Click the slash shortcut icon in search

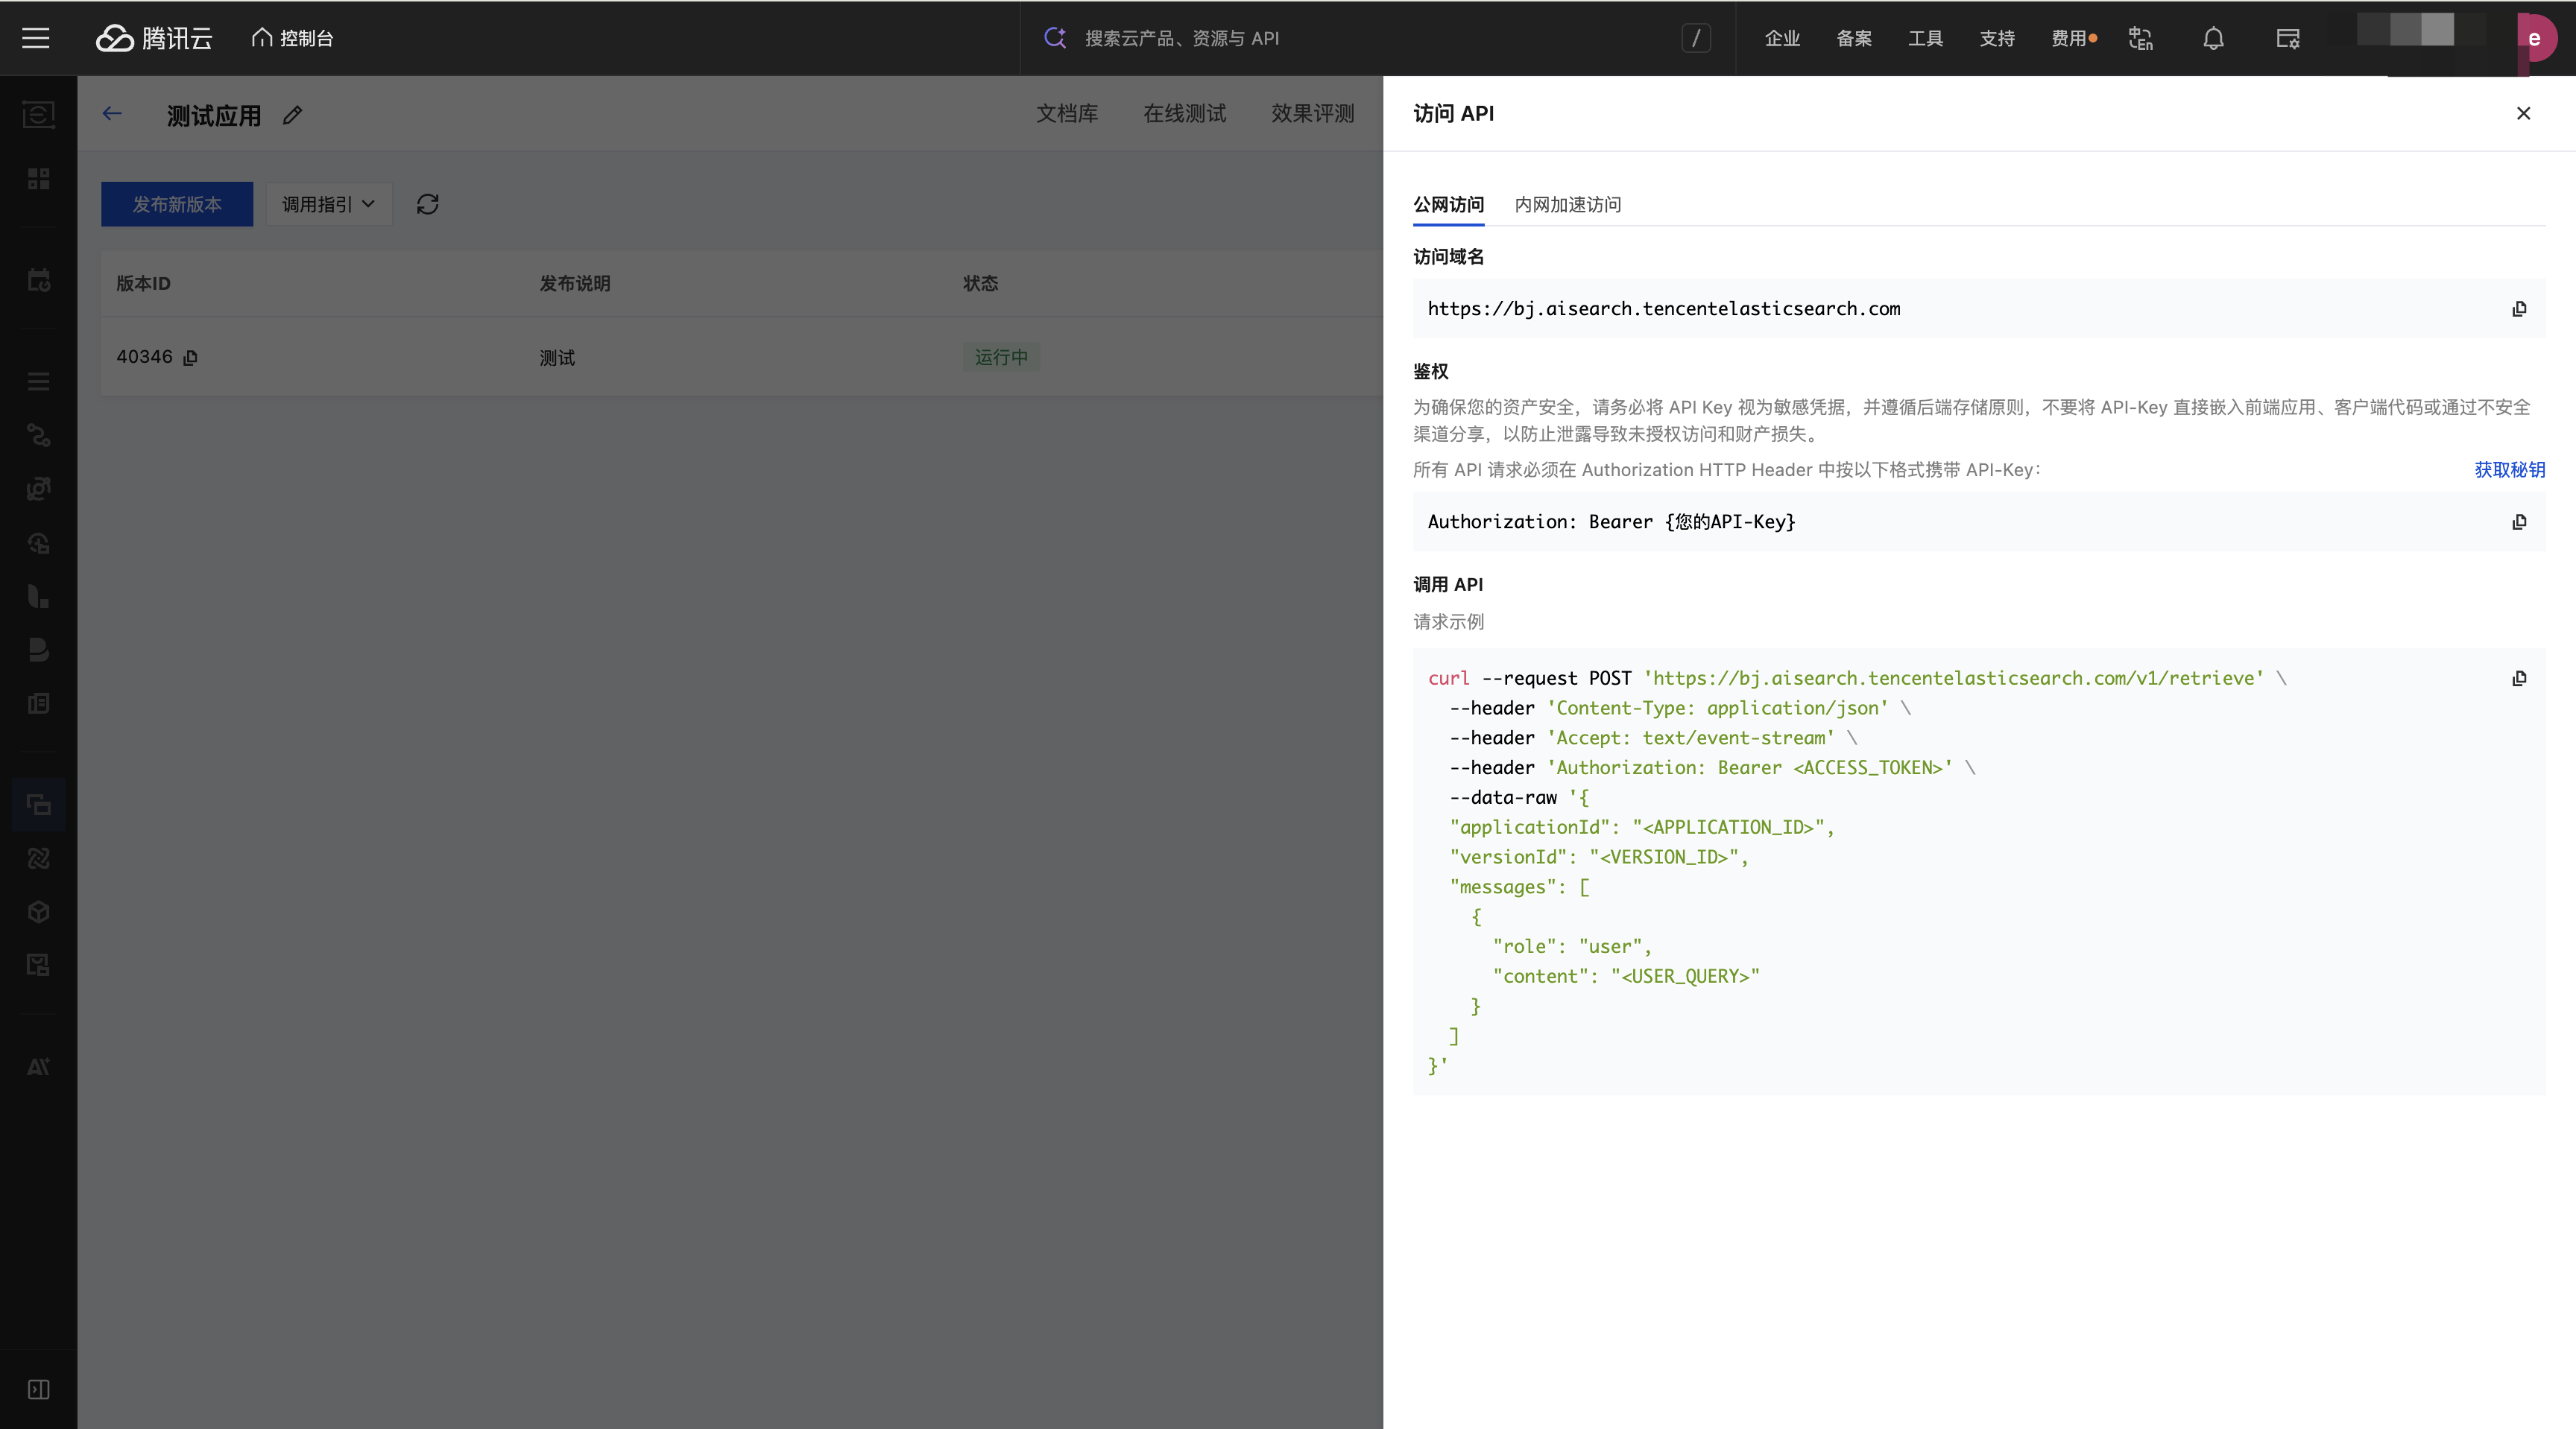pos(1696,38)
